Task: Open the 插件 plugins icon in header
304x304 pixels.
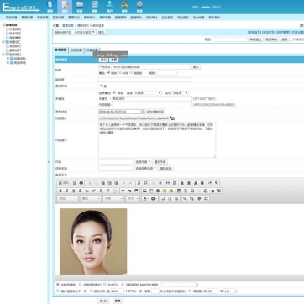Action: [124, 7]
